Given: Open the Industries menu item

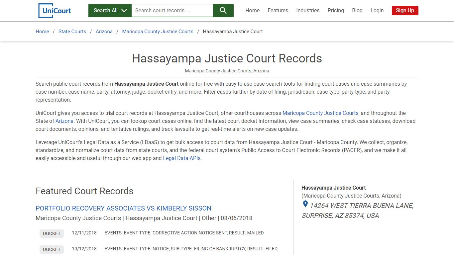Looking at the screenshot, I should [x=308, y=11].
